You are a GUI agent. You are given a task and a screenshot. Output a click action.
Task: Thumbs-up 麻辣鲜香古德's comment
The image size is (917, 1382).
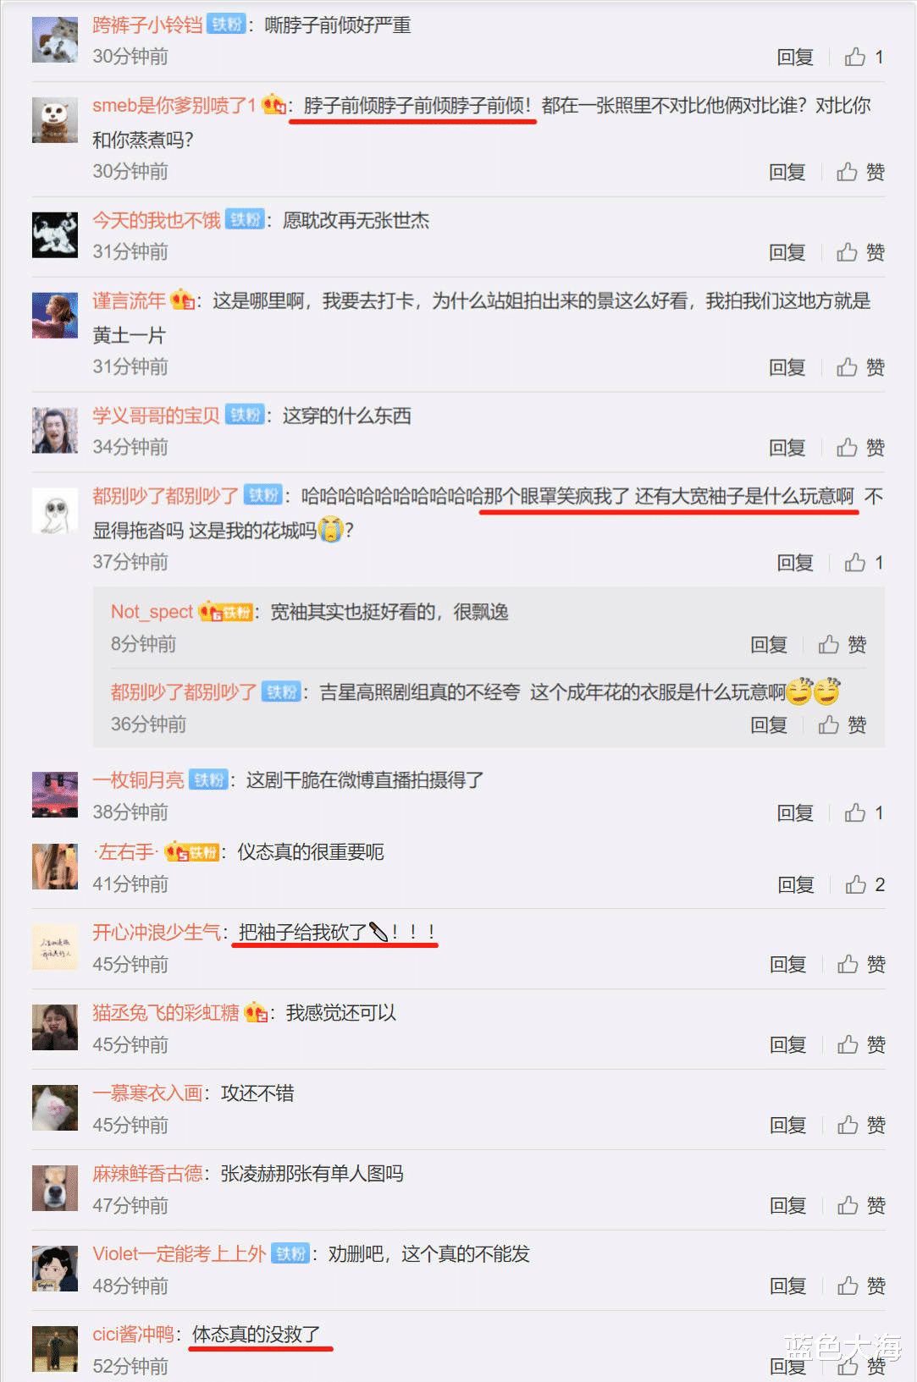(861, 1206)
